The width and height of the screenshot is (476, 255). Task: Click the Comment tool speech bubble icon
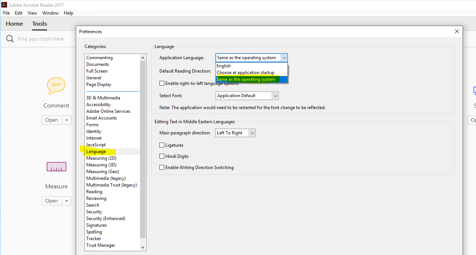[56, 86]
